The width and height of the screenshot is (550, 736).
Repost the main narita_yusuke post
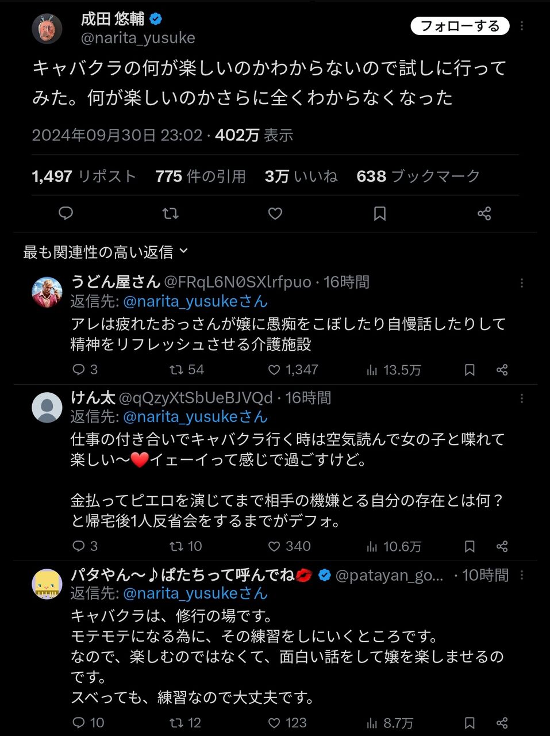coord(170,213)
